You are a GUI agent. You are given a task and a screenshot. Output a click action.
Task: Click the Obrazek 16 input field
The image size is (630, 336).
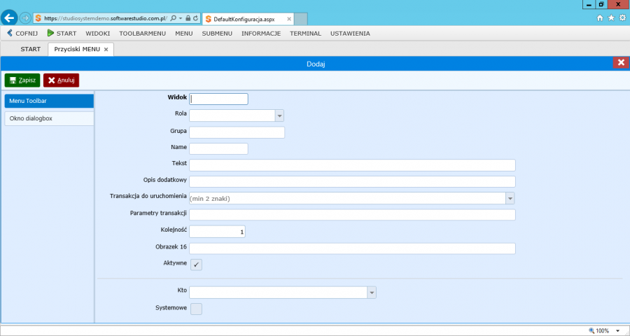coord(352,248)
